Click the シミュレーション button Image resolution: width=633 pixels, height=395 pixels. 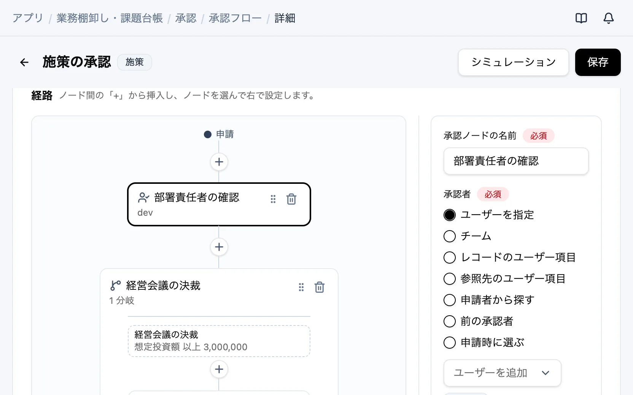click(514, 62)
